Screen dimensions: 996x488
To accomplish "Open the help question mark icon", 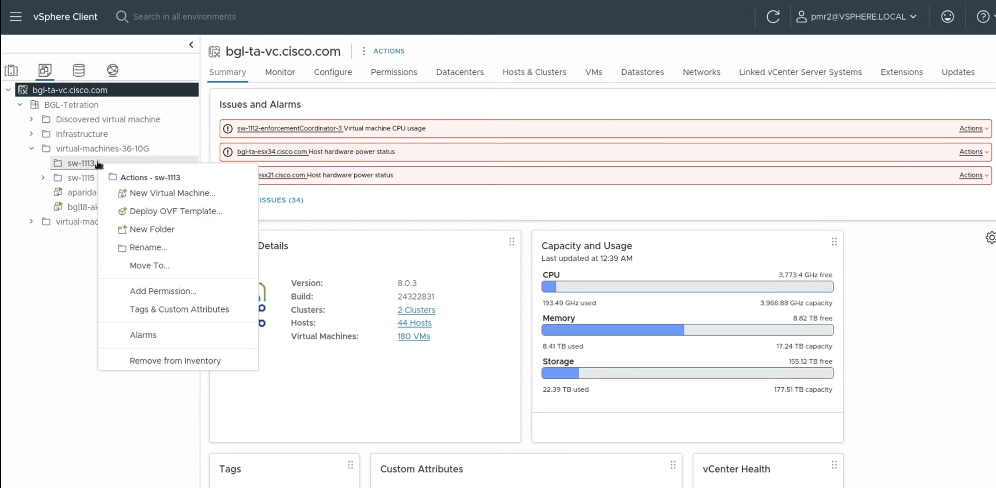I will pos(982,17).
